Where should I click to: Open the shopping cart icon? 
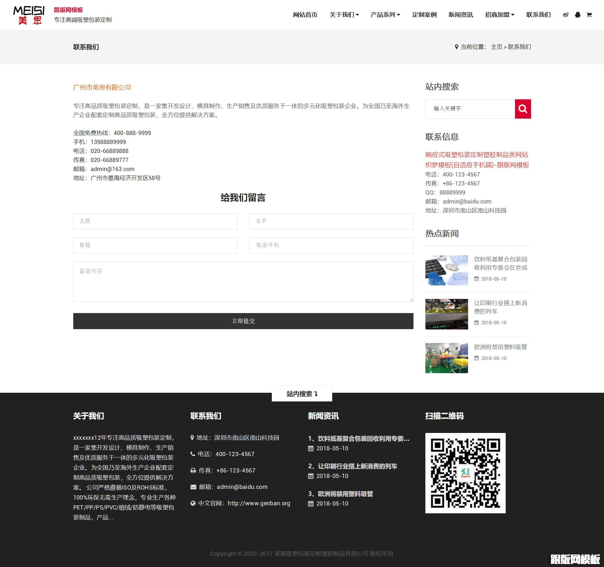click(589, 15)
